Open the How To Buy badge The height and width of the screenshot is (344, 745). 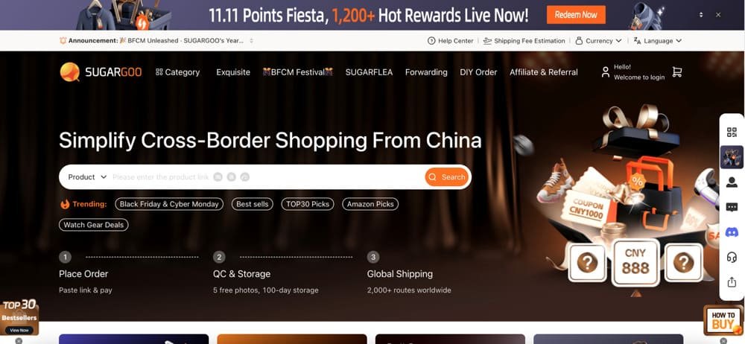click(723, 320)
